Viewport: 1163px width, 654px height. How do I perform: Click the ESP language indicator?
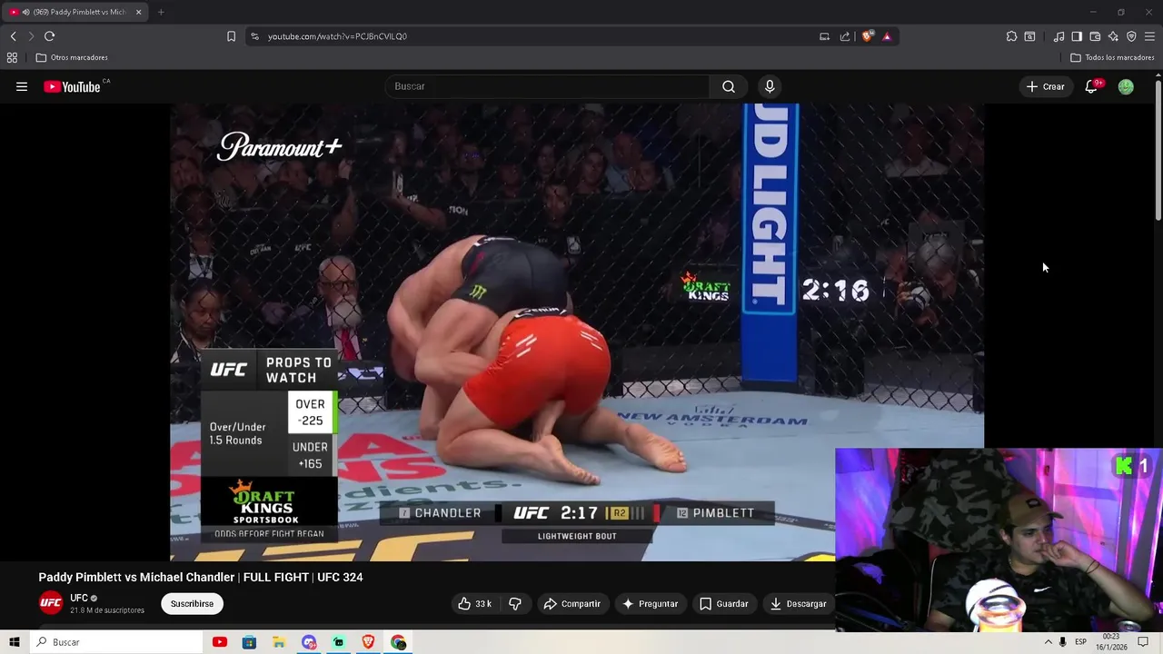[x=1080, y=642]
